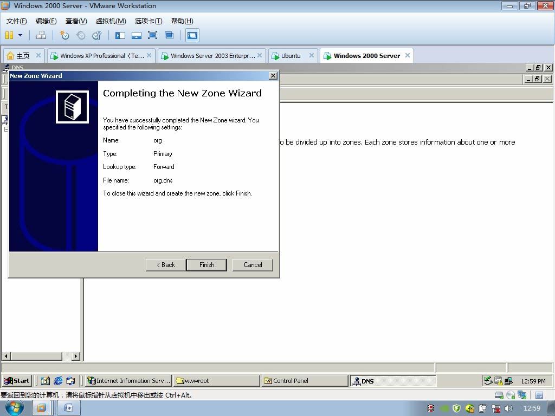Open the 选项卡(T) menu
Image resolution: width=555 pixels, height=416 pixels.
tap(149, 21)
